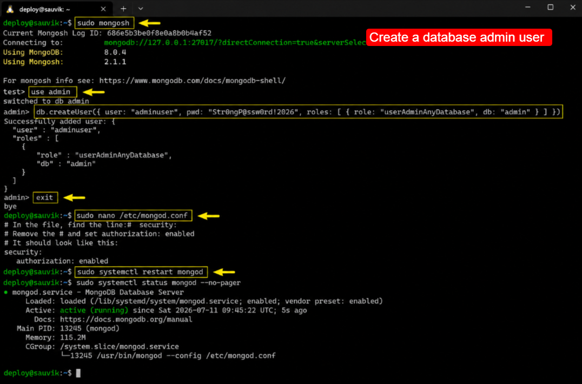Click 'Remove the # and set authorization' comment

(99, 234)
